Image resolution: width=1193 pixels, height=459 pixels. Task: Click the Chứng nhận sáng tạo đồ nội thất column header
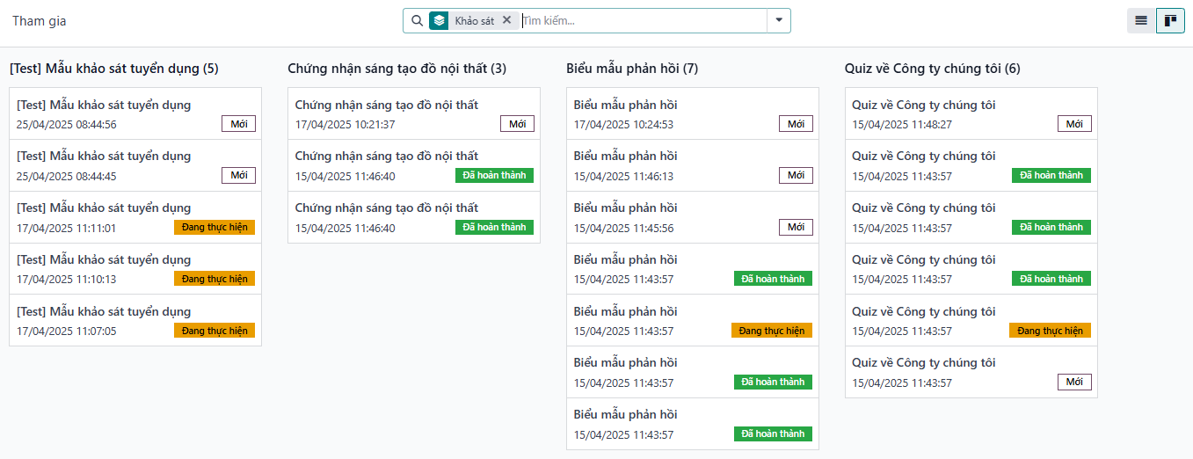tap(396, 69)
